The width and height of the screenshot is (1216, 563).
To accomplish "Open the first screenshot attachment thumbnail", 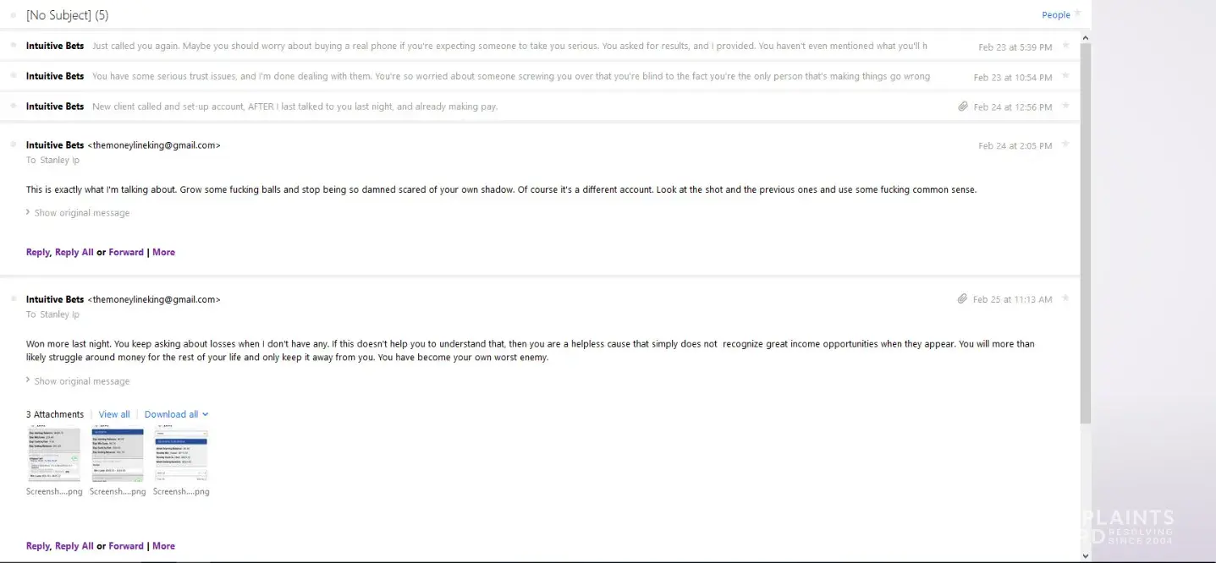I will click(x=53, y=455).
